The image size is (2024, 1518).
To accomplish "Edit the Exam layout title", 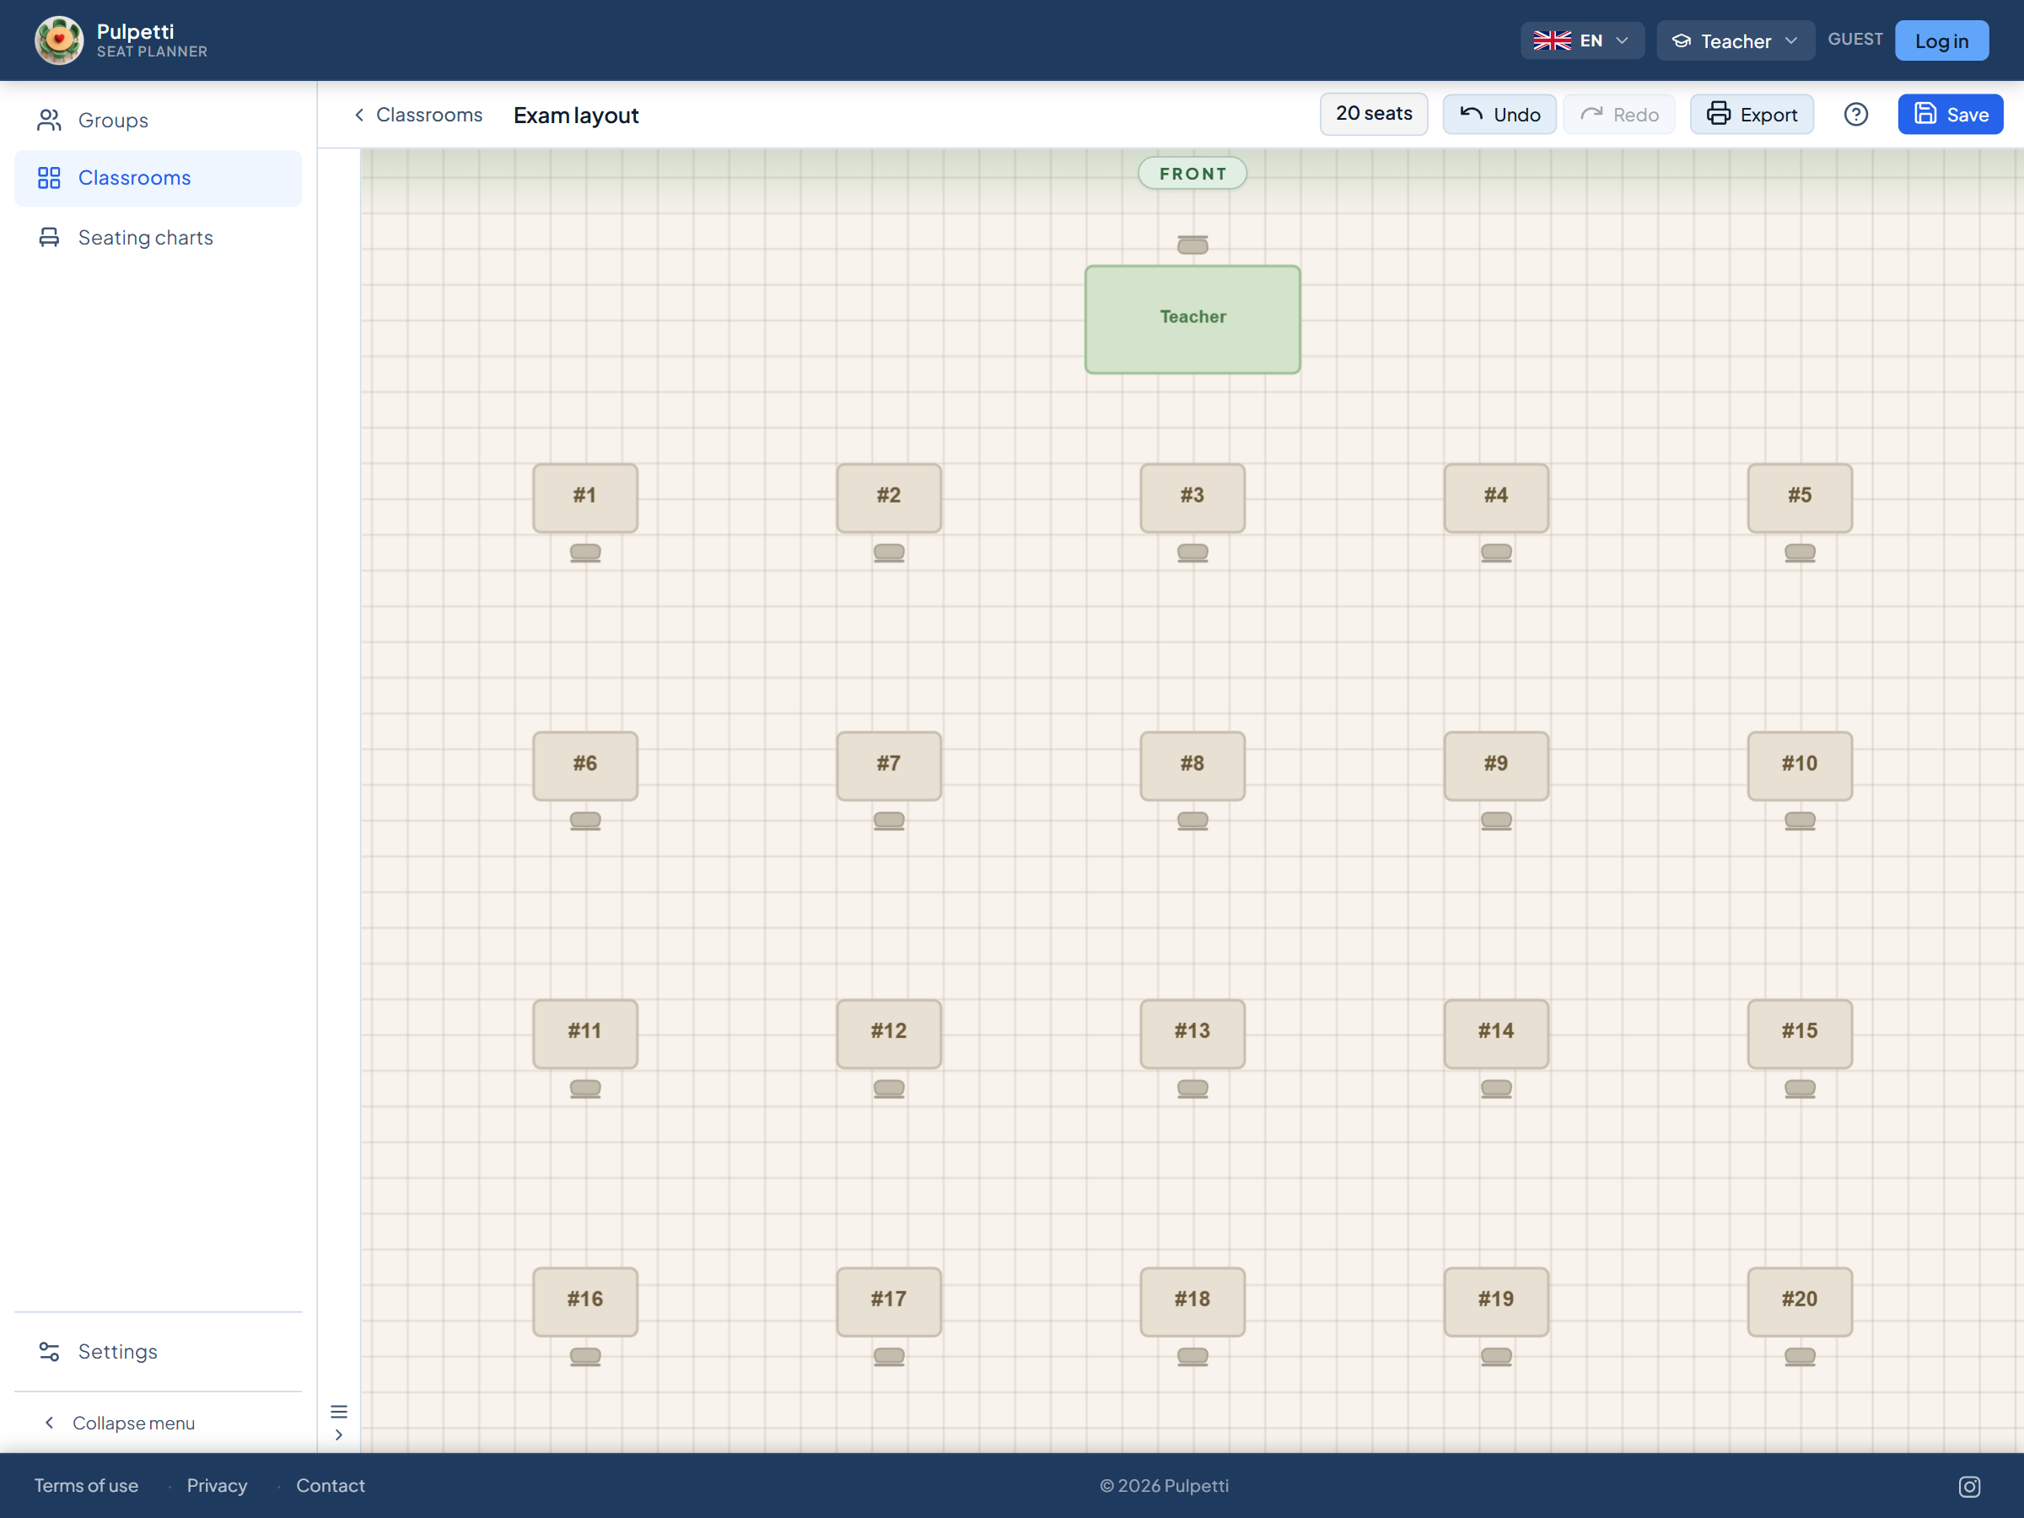I will (575, 116).
